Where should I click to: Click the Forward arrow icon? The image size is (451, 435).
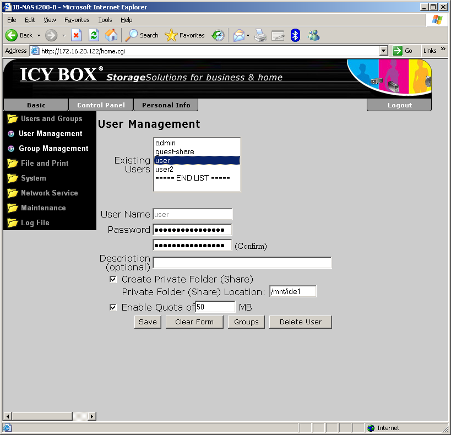pos(51,35)
